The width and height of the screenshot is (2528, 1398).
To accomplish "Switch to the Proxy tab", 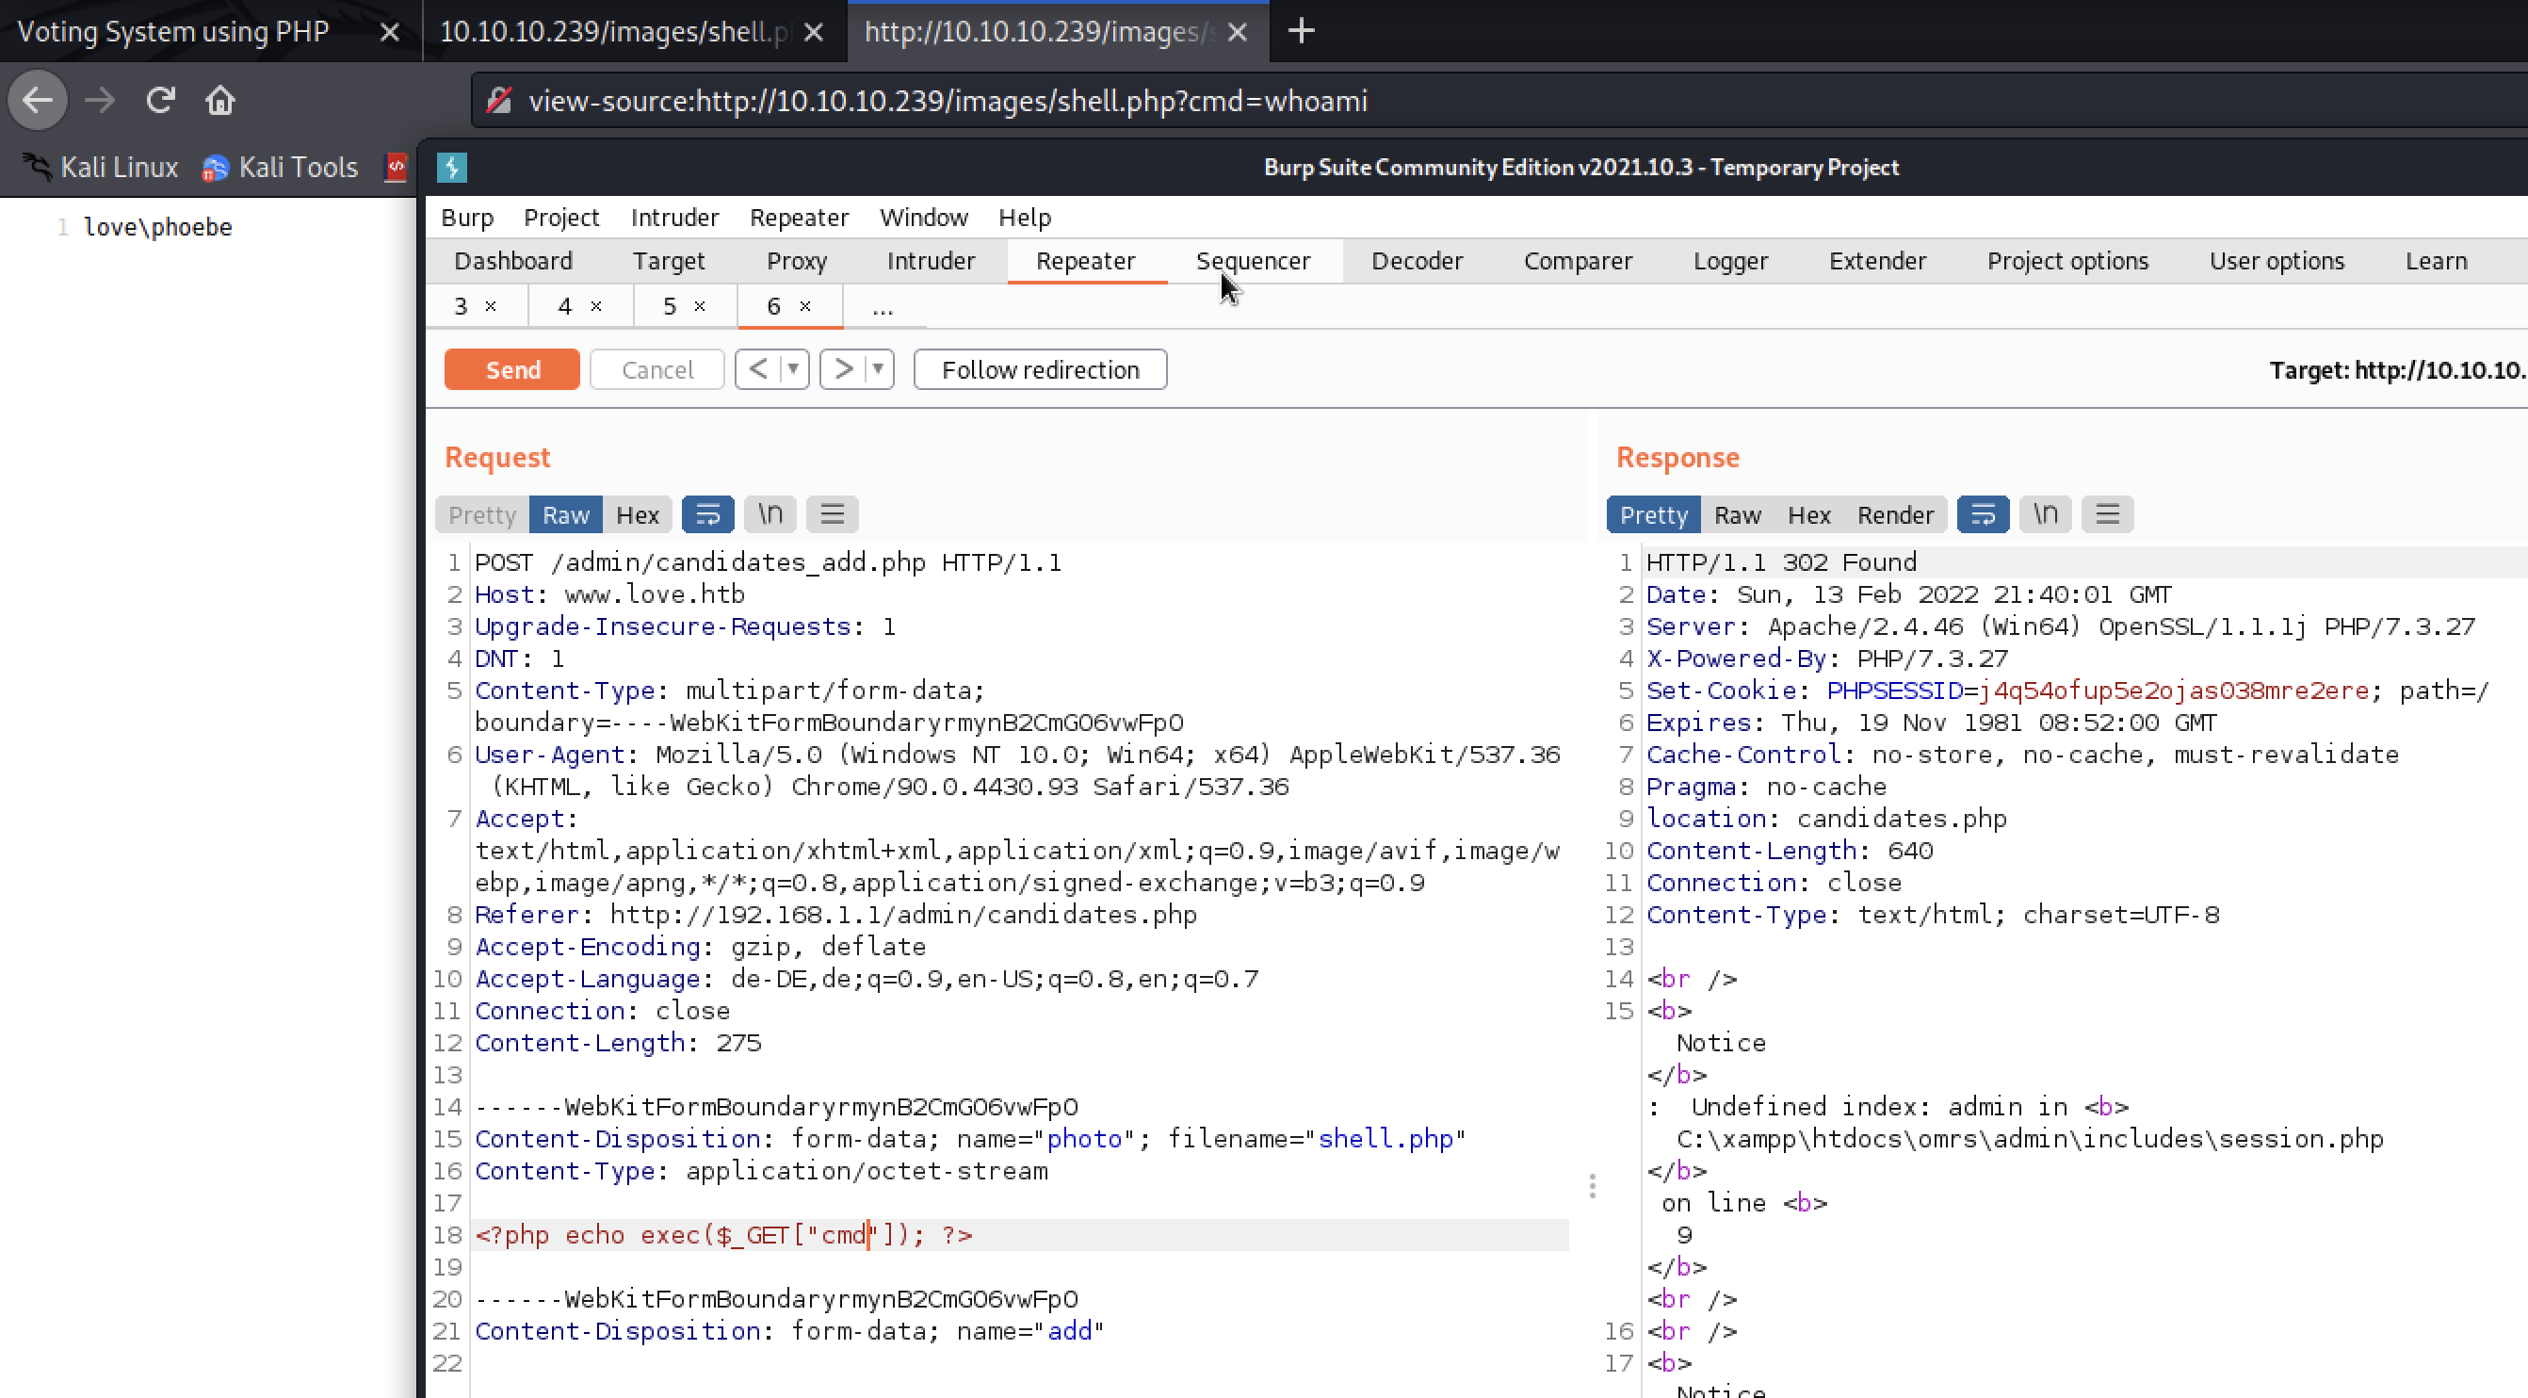I will coord(796,261).
